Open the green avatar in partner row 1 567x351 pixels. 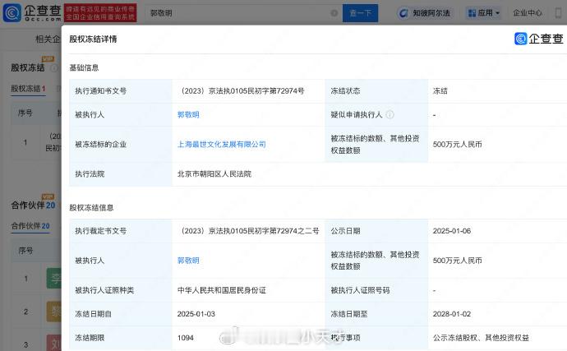(x=54, y=279)
